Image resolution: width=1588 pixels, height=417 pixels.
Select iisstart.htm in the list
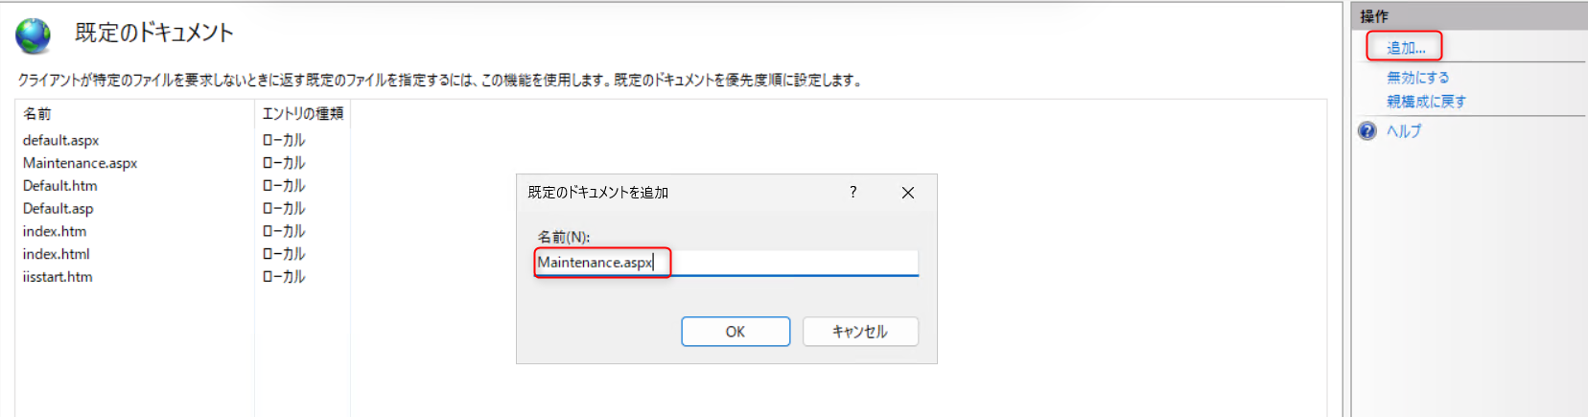[58, 277]
